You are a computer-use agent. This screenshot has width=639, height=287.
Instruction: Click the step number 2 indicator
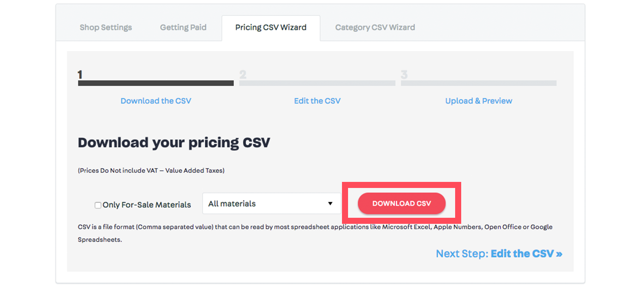coord(243,75)
